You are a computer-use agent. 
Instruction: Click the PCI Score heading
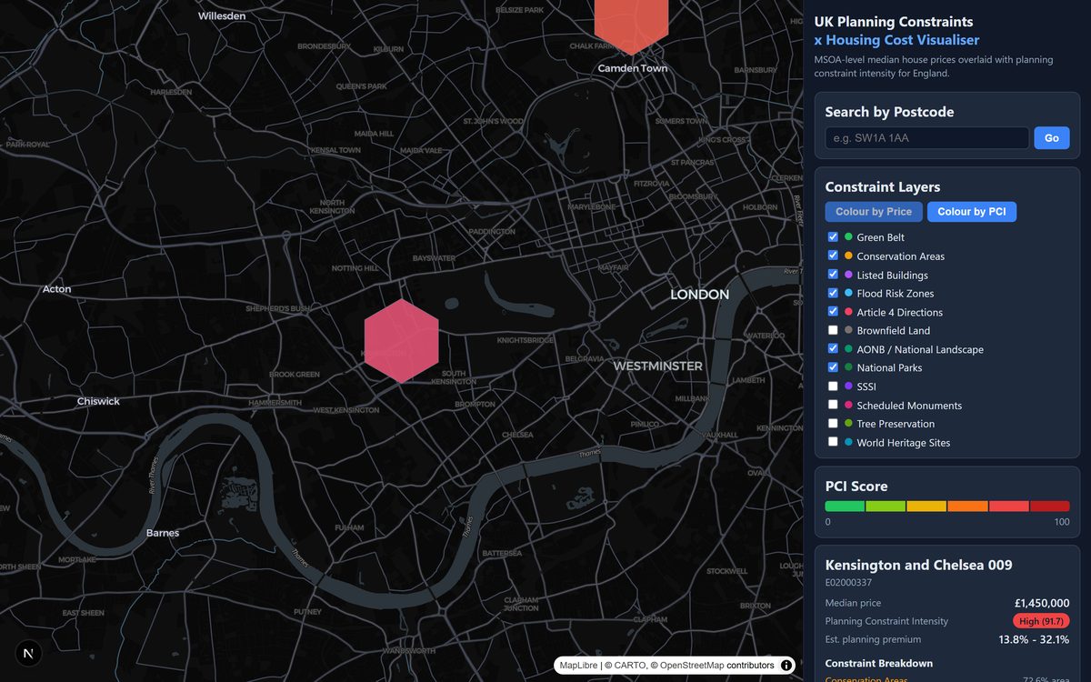pos(856,486)
